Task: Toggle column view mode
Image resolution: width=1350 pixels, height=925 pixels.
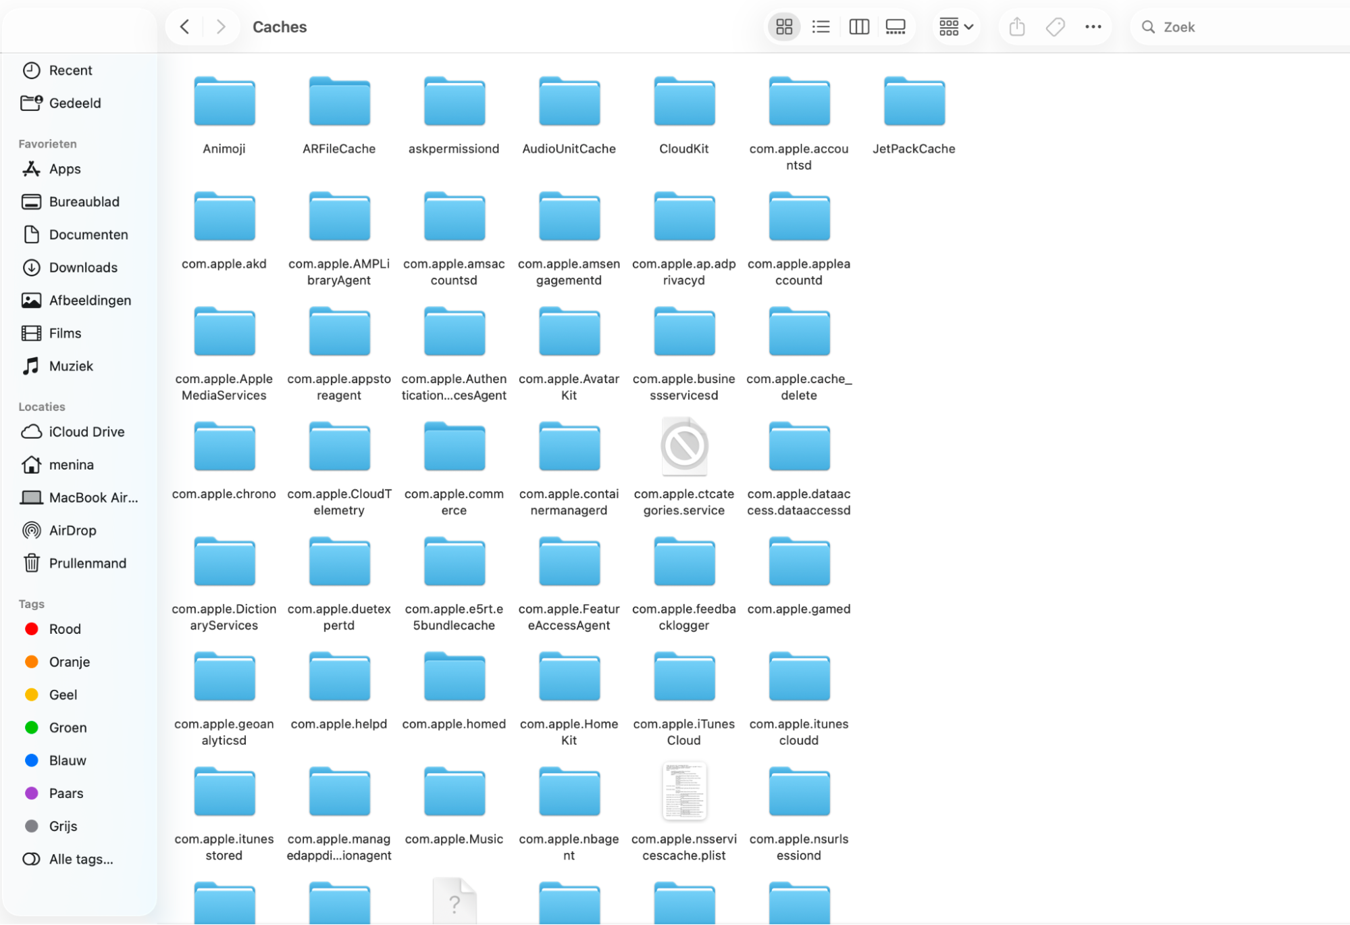Action: click(858, 27)
